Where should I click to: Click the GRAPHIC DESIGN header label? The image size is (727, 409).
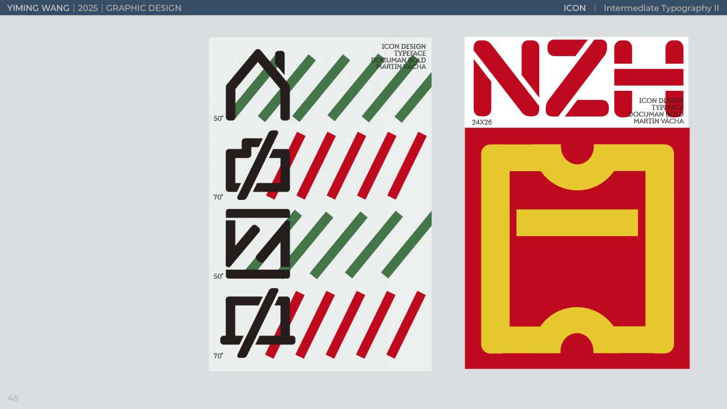tap(143, 8)
